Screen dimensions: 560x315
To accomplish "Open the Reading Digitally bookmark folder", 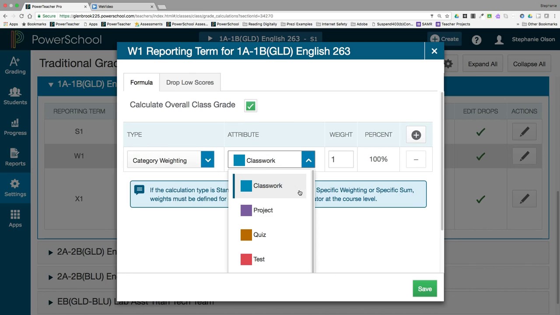I will click(x=259, y=24).
